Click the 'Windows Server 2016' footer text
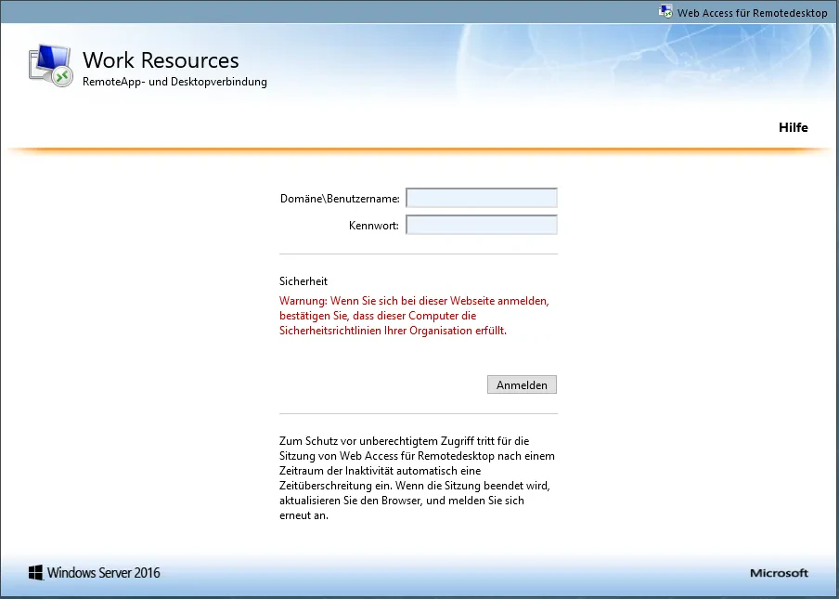 click(x=104, y=573)
